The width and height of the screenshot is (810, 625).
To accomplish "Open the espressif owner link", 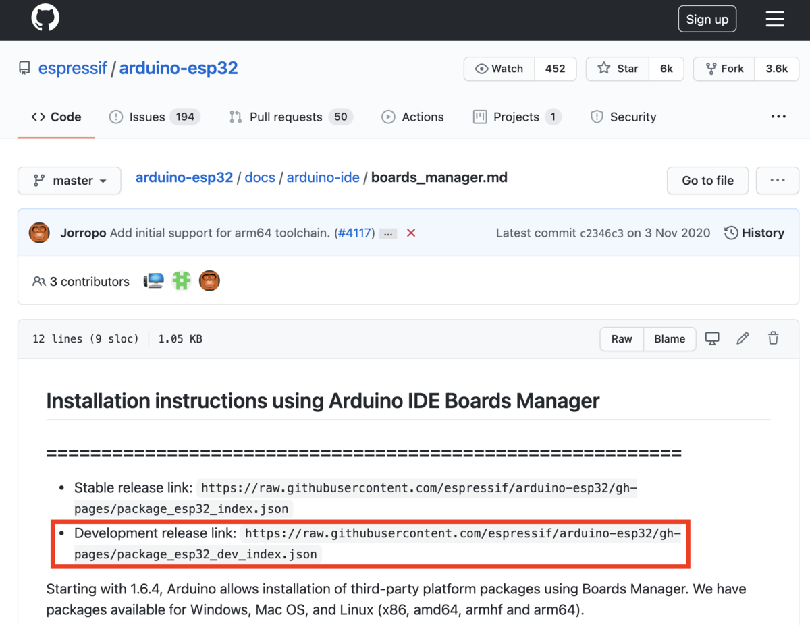I will click(72, 68).
